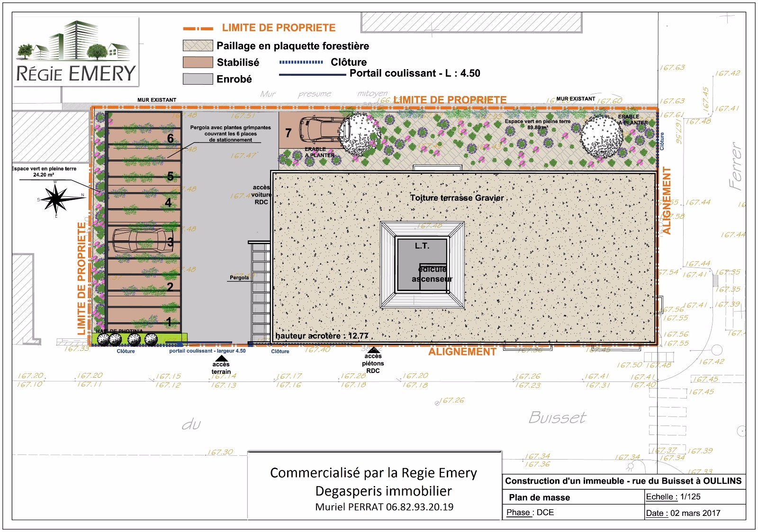Click parking space number 2
This screenshot has width=758, height=532.
point(170,287)
